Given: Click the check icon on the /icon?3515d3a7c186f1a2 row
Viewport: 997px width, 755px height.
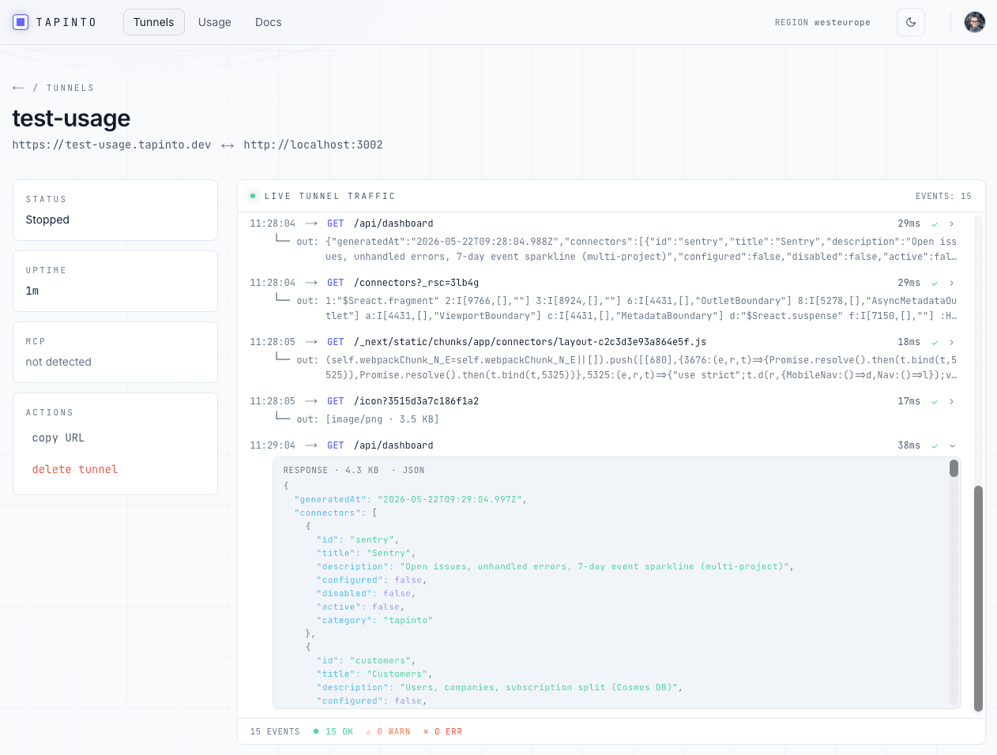Looking at the screenshot, I should point(935,401).
